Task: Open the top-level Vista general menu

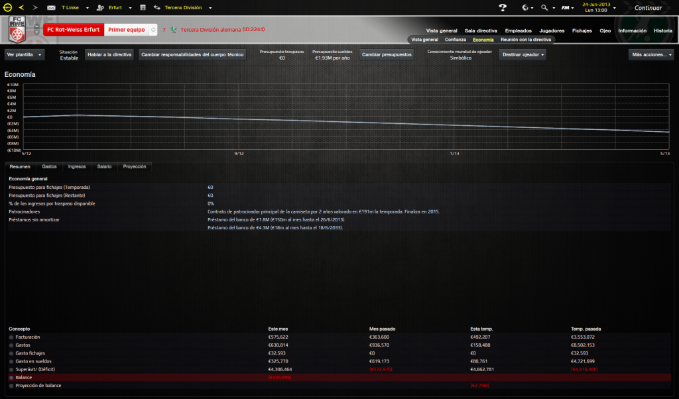Action: tap(441, 30)
